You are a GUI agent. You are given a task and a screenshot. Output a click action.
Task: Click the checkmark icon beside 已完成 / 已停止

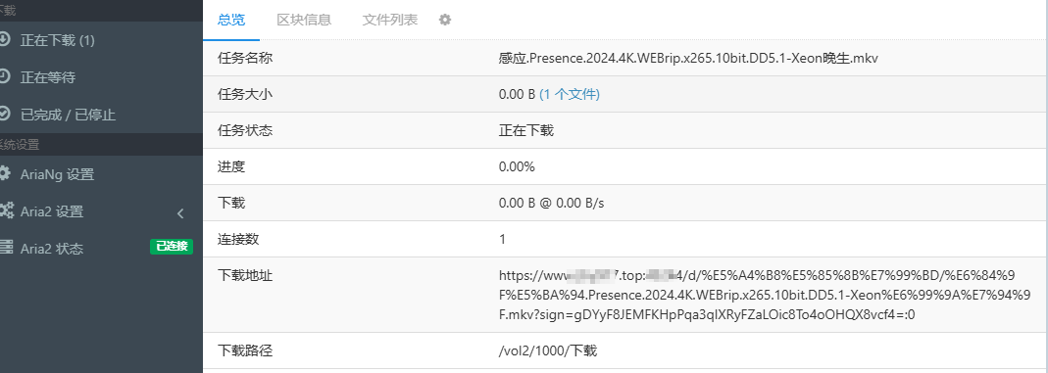[x=4, y=114]
